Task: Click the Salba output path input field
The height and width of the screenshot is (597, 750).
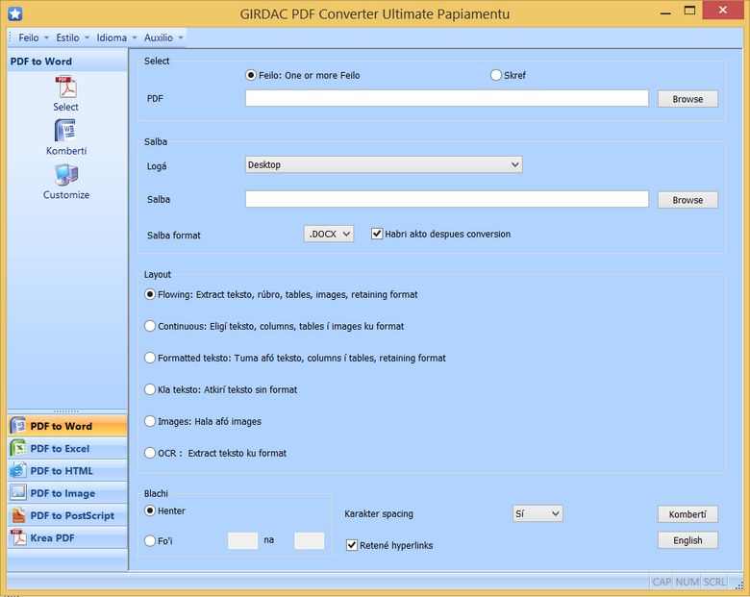Action: [447, 199]
